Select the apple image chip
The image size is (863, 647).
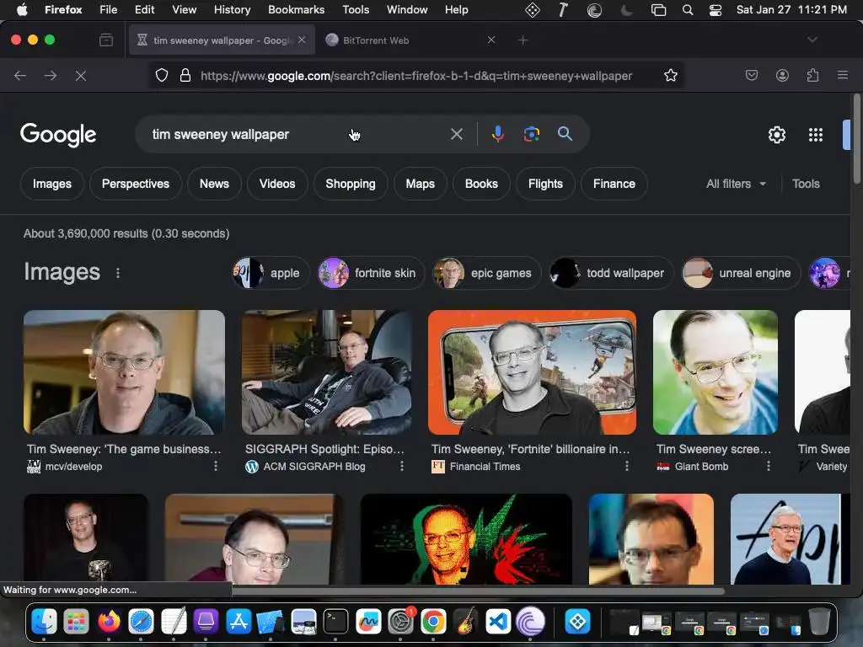pyautogui.click(x=271, y=273)
